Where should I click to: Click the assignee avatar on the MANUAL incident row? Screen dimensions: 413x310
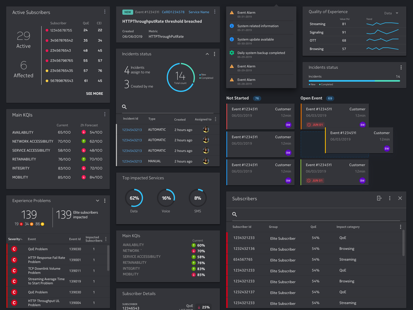(206, 161)
